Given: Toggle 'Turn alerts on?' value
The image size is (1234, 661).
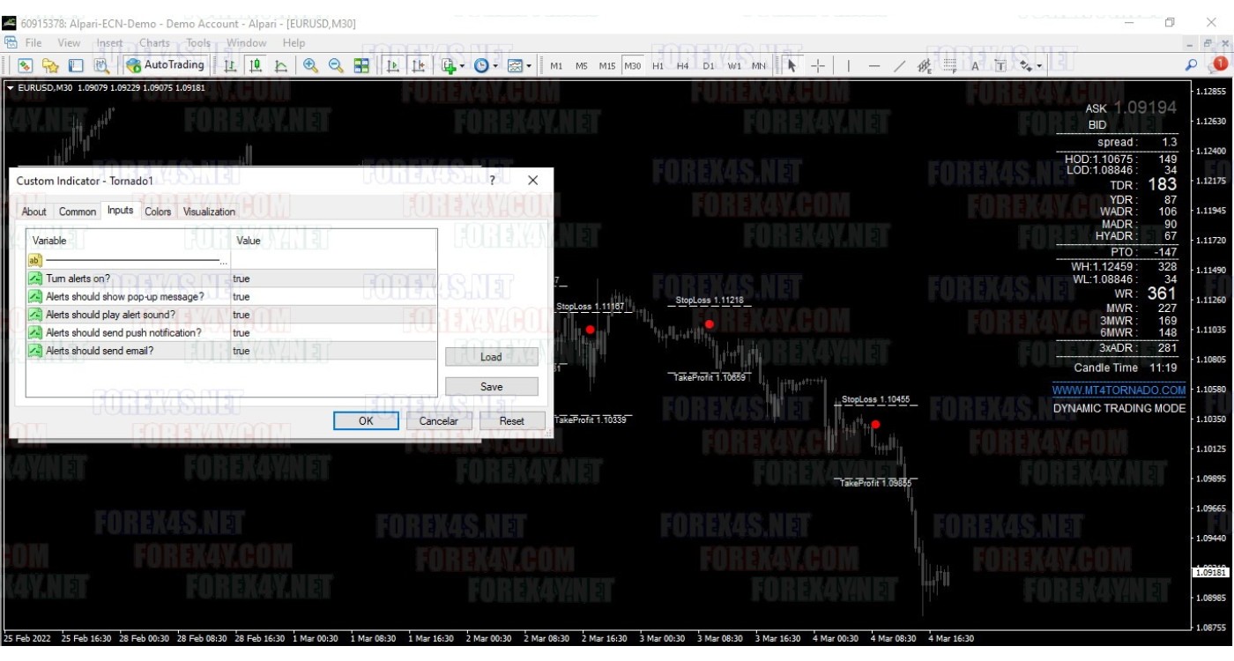Looking at the screenshot, I should click(241, 279).
